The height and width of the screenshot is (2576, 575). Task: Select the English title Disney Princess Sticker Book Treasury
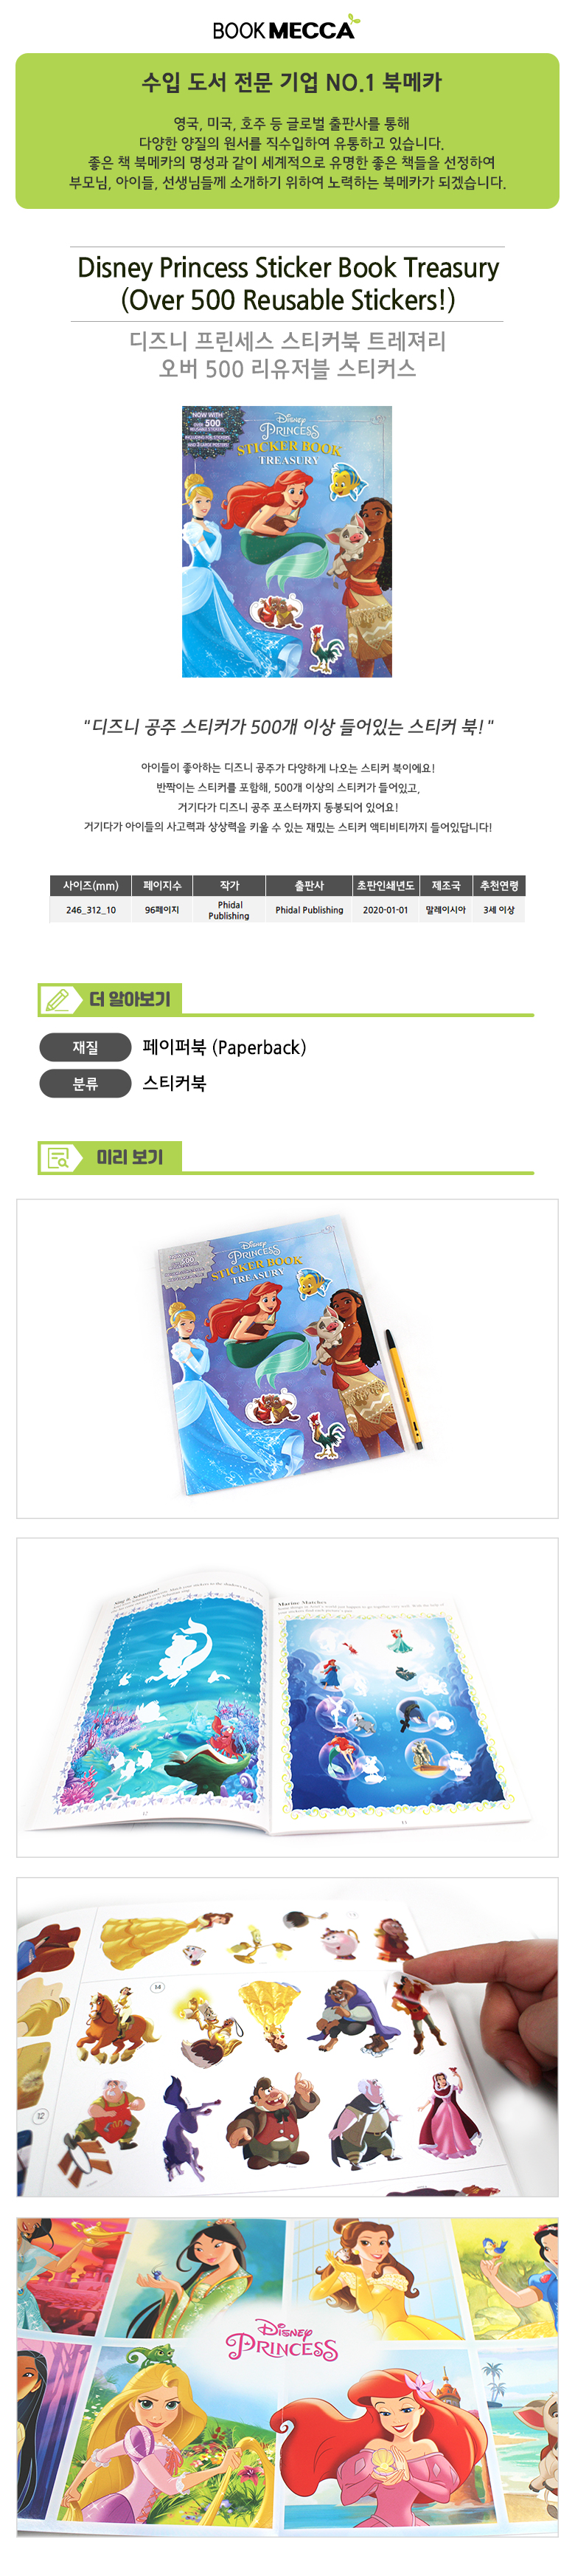tap(287, 283)
